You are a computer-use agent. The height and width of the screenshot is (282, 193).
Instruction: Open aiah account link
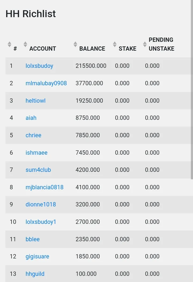pyautogui.click(x=31, y=118)
